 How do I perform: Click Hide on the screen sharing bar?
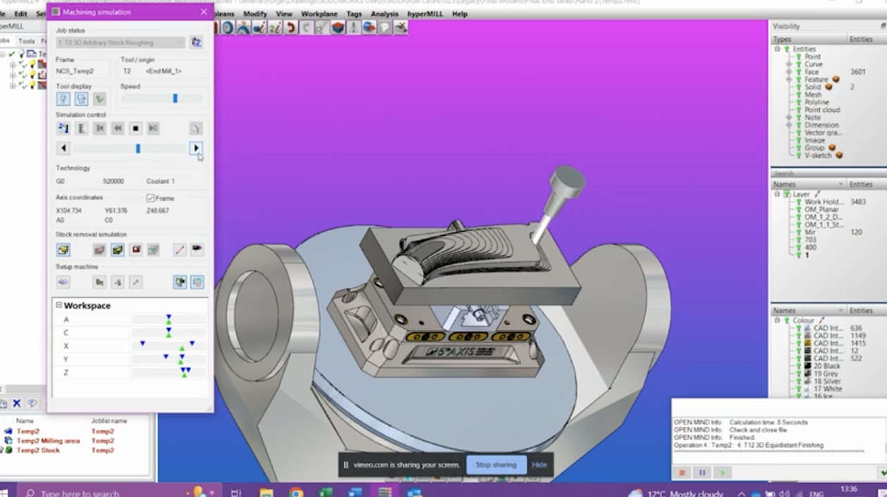(x=539, y=465)
